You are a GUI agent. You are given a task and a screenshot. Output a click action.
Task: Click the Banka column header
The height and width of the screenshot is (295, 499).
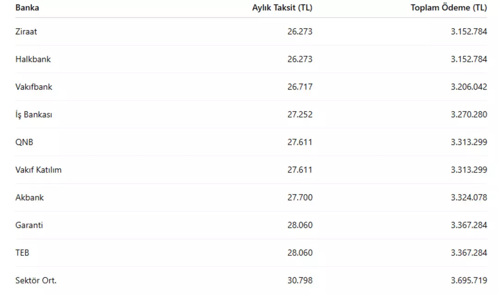(x=27, y=8)
